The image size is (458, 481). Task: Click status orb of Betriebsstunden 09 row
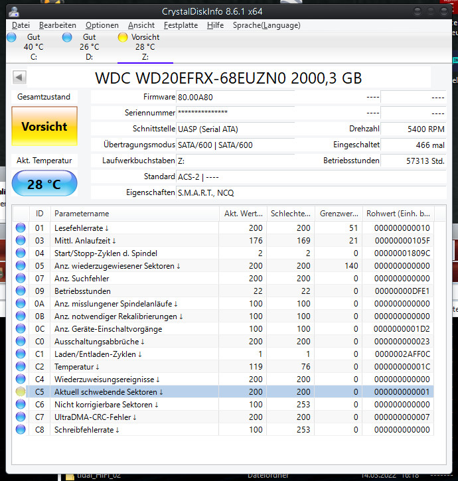[21, 291]
